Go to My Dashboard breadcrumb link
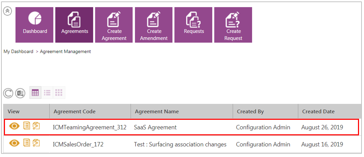Image resolution: width=364 pixels, height=157 pixels. click(x=18, y=52)
